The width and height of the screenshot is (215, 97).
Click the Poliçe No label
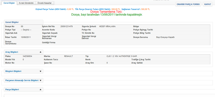pyautogui.click(x=86, y=30)
